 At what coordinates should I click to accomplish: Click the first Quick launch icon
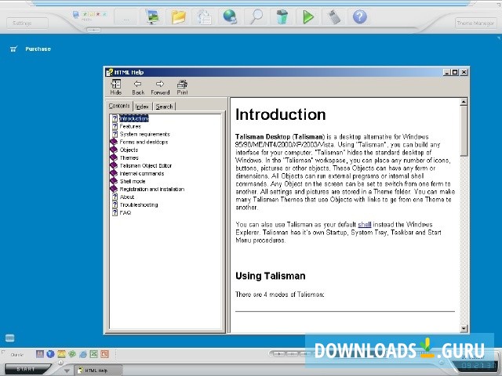click(40, 353)
